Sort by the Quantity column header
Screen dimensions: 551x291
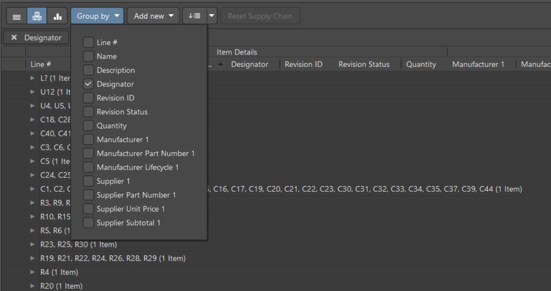pos(420,64)
